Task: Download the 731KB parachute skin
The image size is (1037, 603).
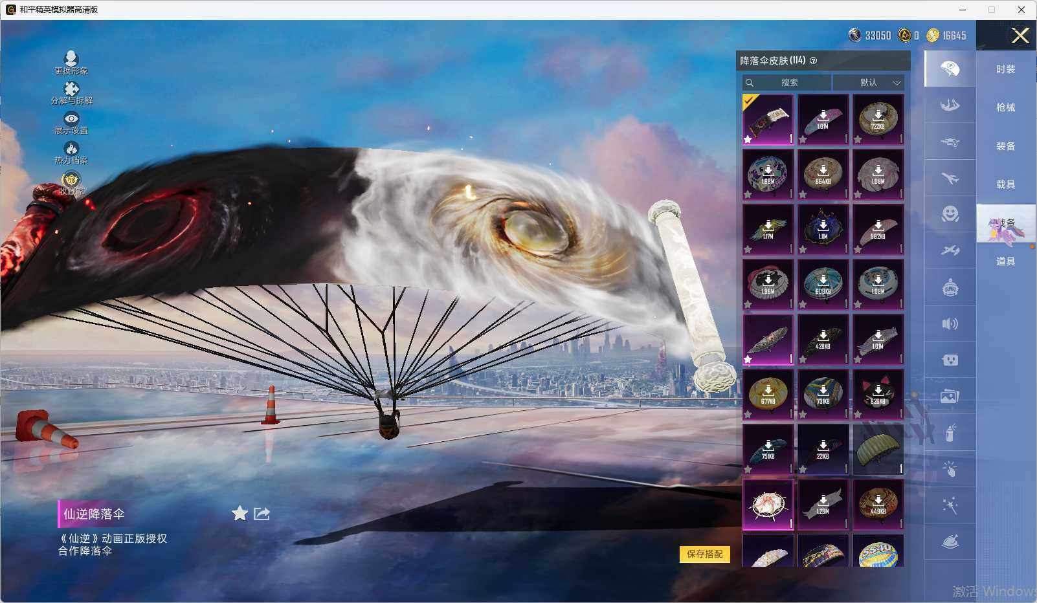Action: pos(823,395)
